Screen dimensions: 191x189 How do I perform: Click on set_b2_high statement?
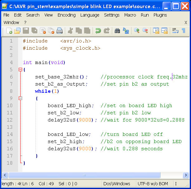point(66,142)
